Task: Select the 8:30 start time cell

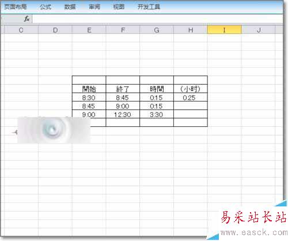Action: pos(89,97)
